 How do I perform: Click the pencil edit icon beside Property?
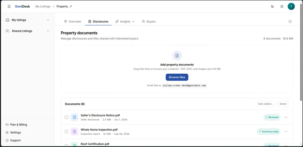[x=71, y=6]
